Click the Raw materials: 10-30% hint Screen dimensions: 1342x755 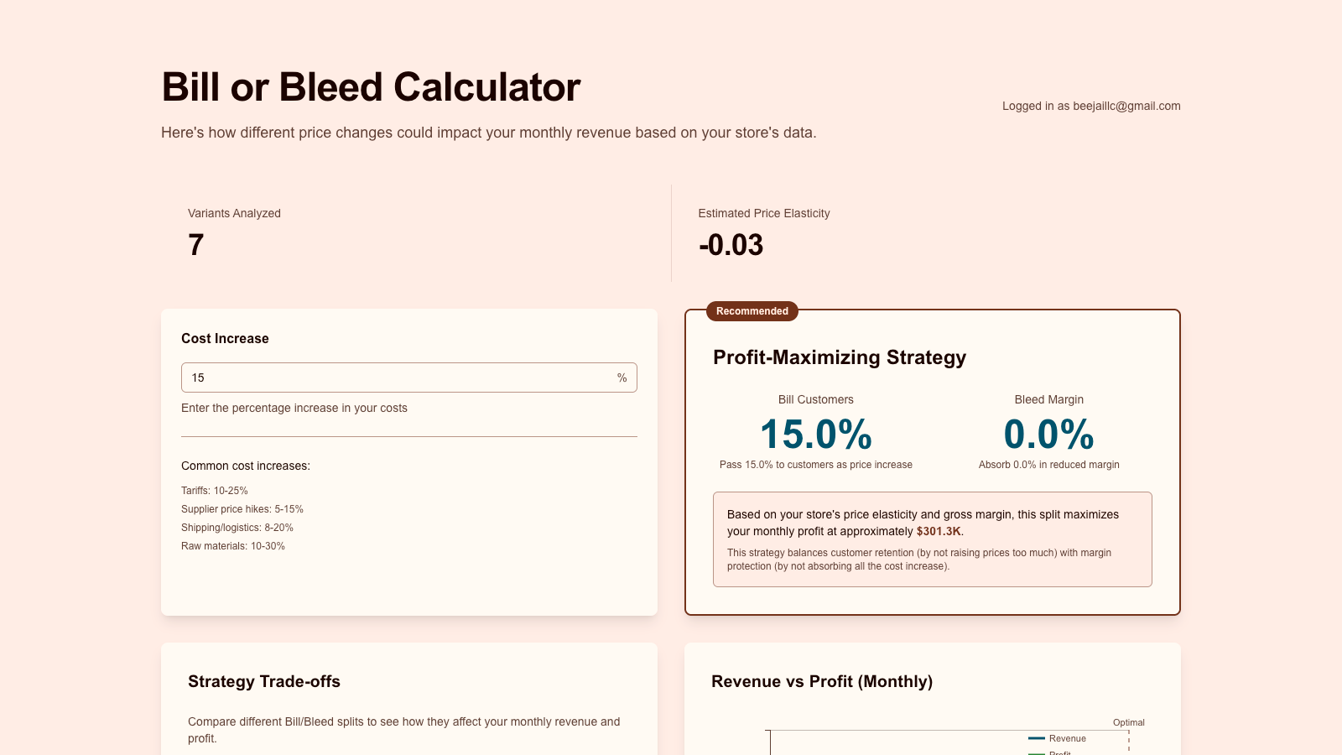coord(233,546)
